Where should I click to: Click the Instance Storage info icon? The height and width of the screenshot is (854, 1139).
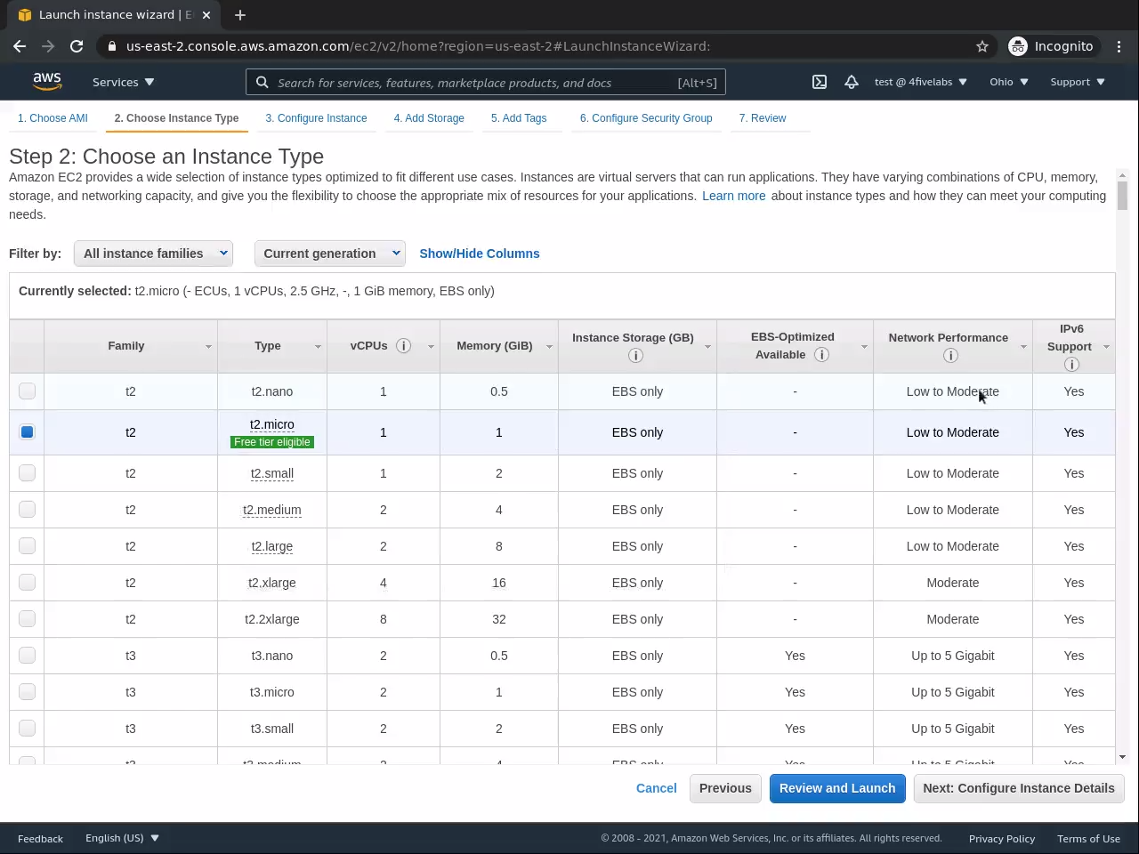(x=635, y=356)
